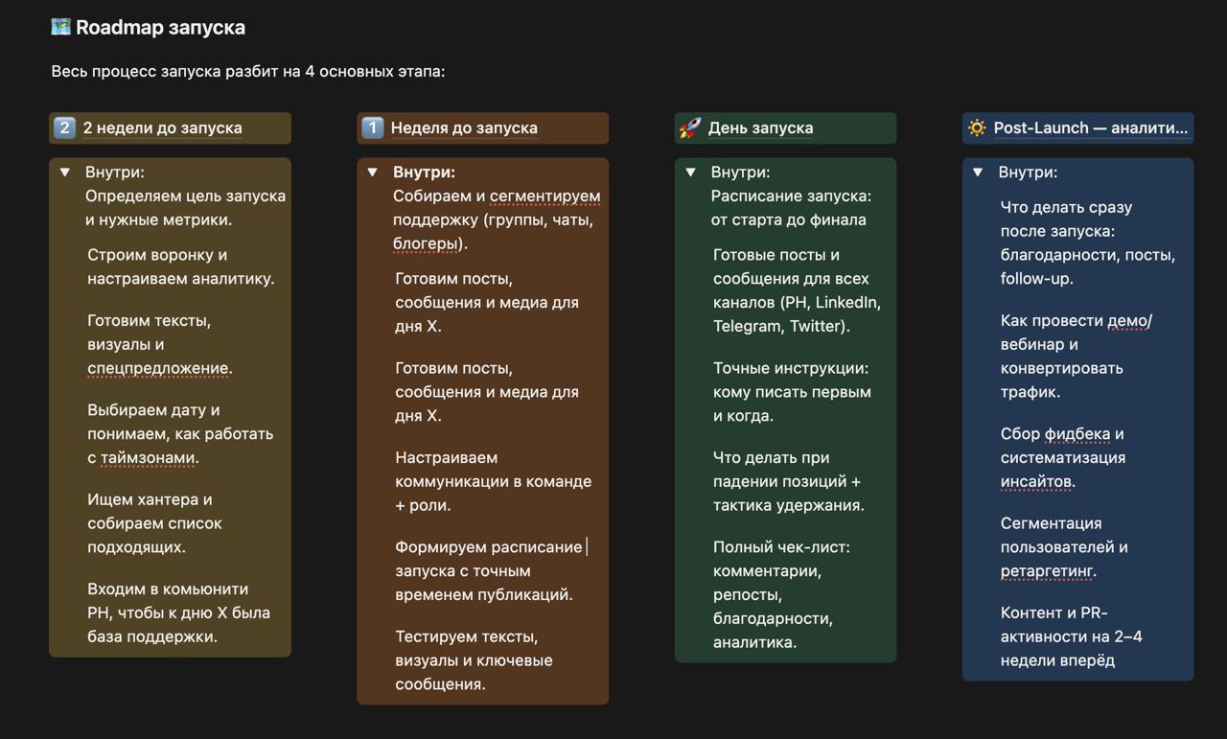Collapse the toggle in Неделя до запуска column
The height and width of the screenshot is (739, 1227).
(x=373, y=173)
